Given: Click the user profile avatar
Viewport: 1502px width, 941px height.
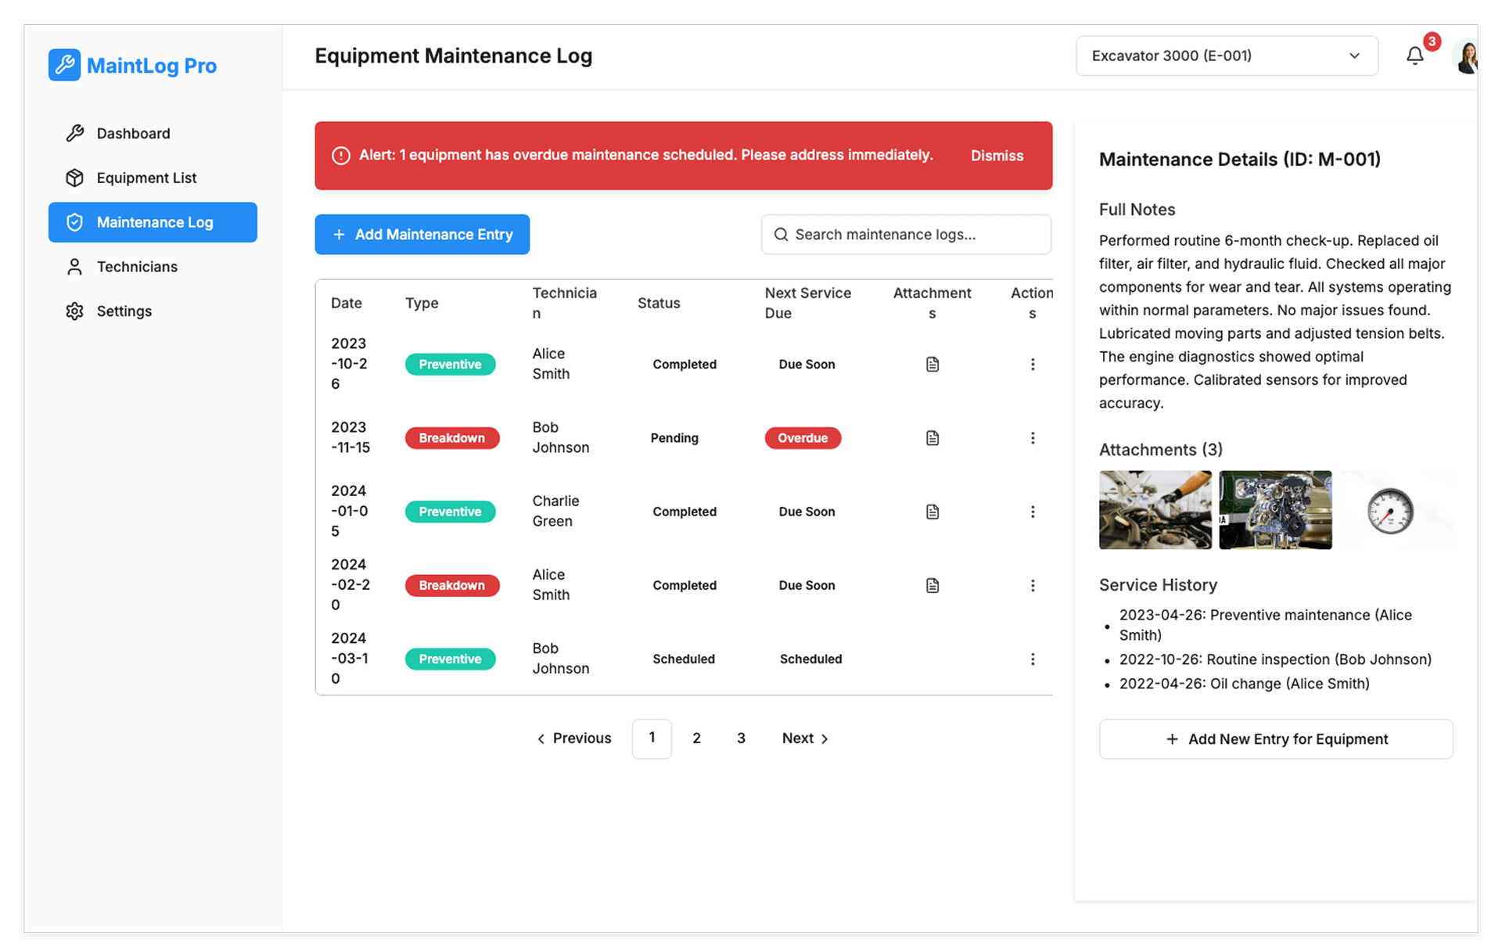Looking at the screenshot, I should tap(1466, 56).
